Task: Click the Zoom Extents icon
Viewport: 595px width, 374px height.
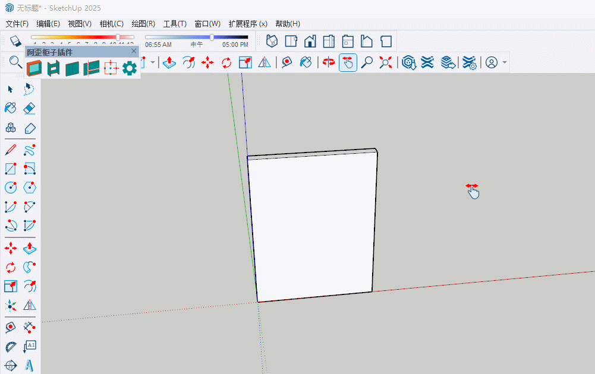Action: [386, 62]
